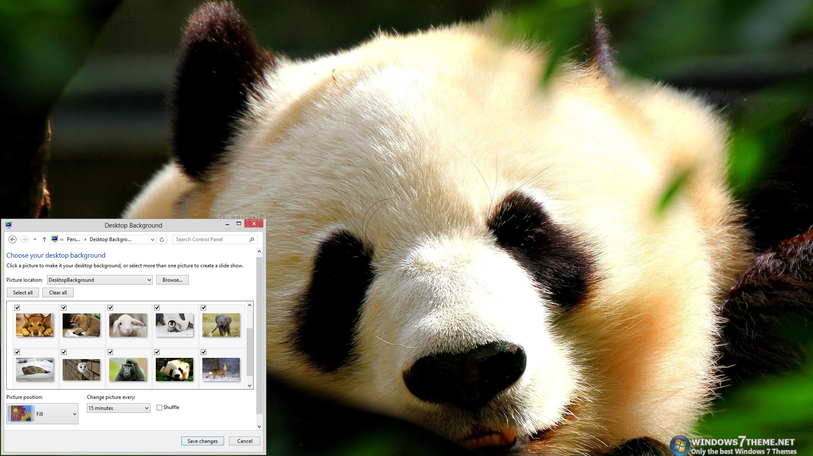Click the Desktop Background window title icon
This screenshot has width=813, height=456.
(9, 225)
